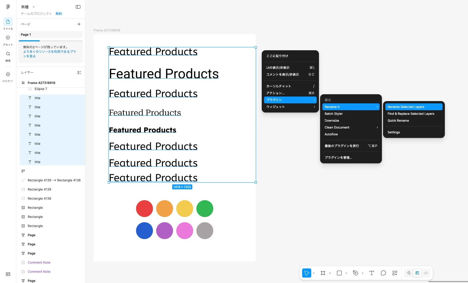The height and width of the screenshot is (283, 468).
Task: Open the Actions and components tool
Action: click(395, 273)
